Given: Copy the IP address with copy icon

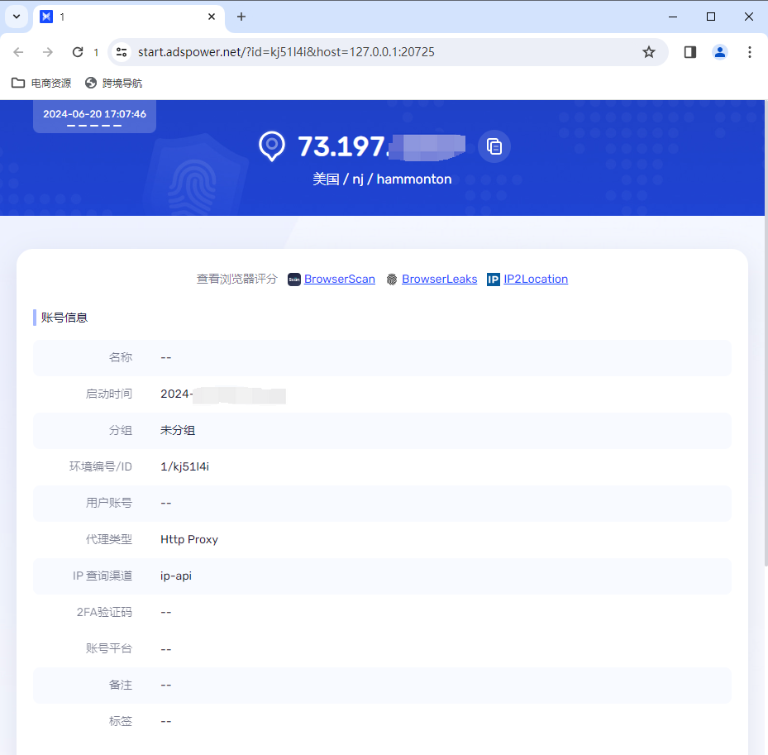Looking at the screenshot, I should pos(494,146).
